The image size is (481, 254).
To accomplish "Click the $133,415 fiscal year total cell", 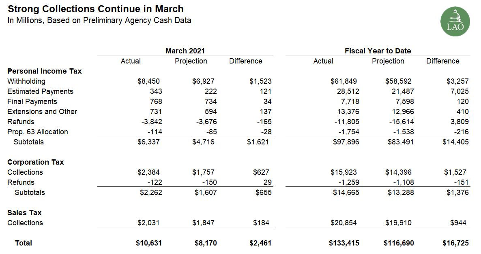I will point(344,243).
